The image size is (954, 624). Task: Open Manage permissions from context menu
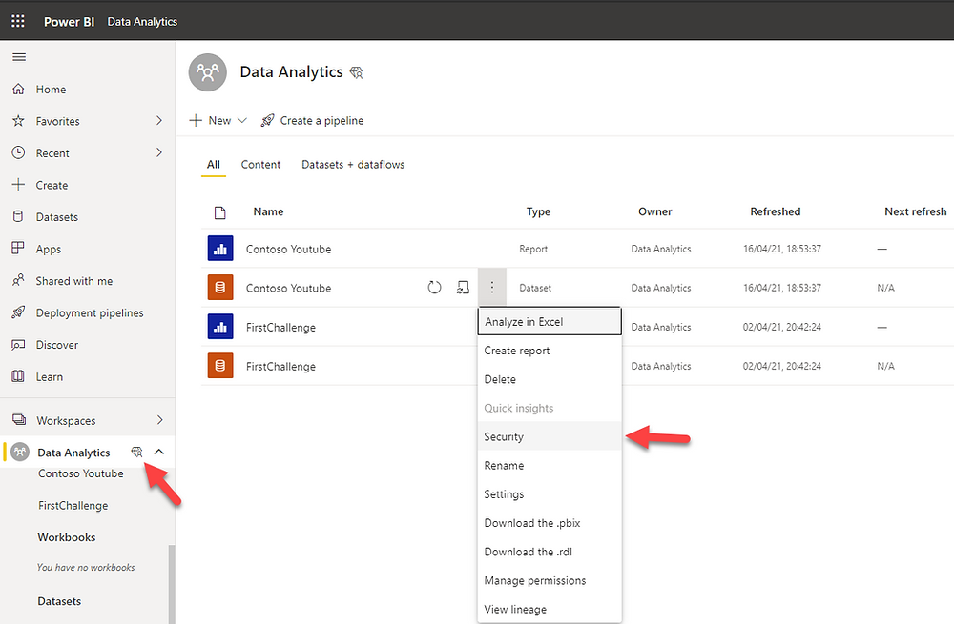[550, 580]
